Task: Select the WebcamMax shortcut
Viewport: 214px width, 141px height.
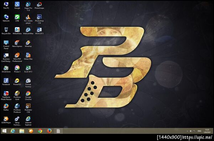Action: click(x=28, y=31)
